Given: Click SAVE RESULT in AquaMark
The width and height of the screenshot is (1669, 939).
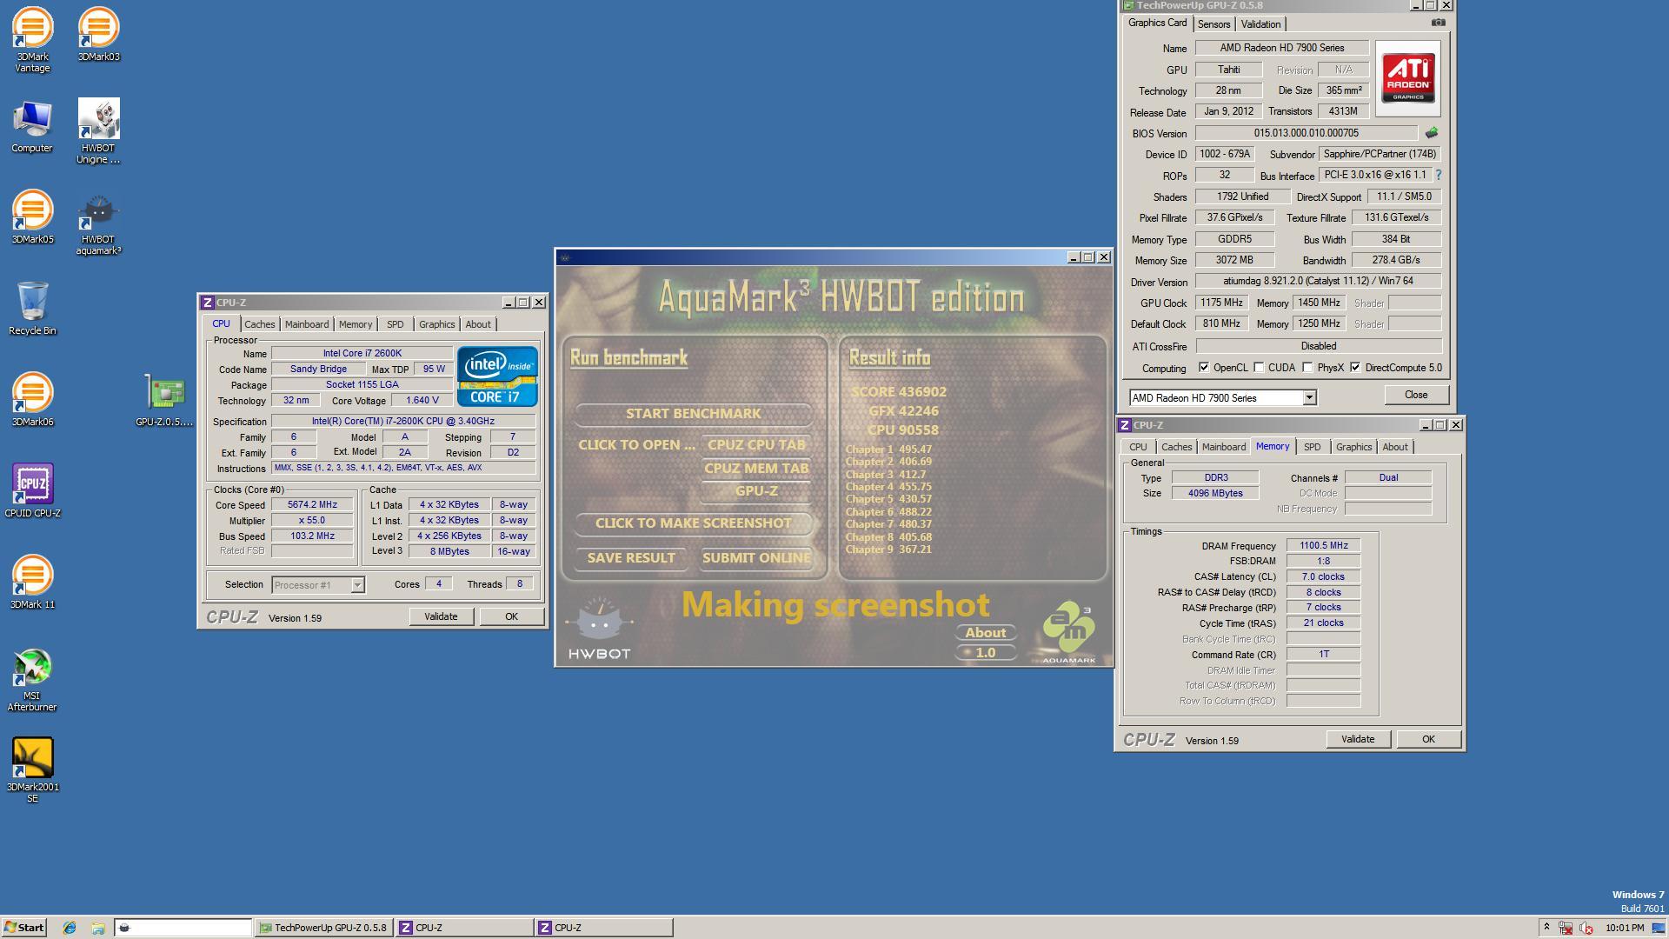Looking at the screenshot, I should click(631, 558).
